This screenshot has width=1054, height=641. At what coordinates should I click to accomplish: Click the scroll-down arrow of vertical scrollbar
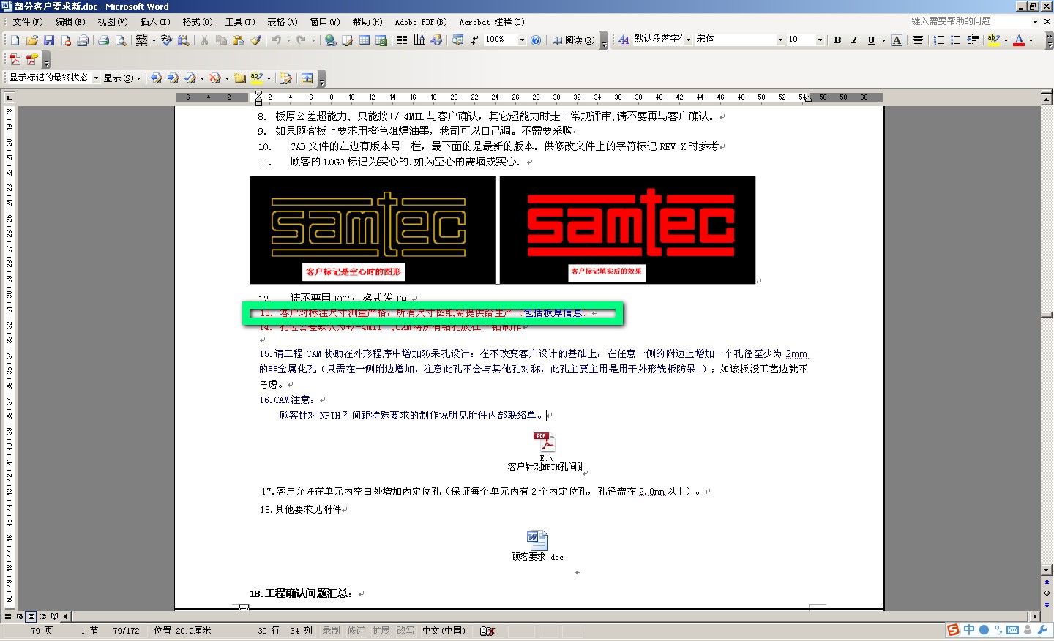coord(1047,569)
